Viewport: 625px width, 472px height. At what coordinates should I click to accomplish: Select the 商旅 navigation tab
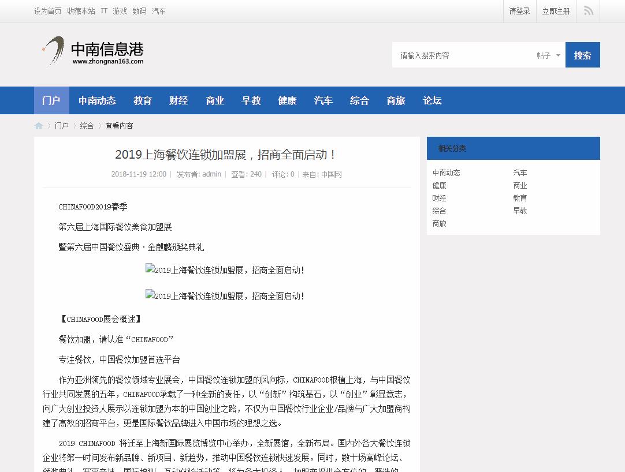(396, 100)
